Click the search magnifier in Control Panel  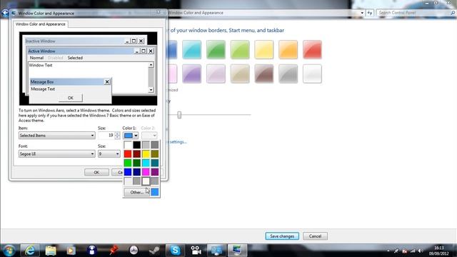pos(453,13)
